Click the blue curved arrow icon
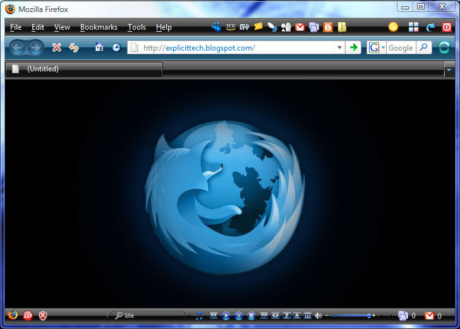The height and width of the screenshot is (329, 460). point(430,27)
